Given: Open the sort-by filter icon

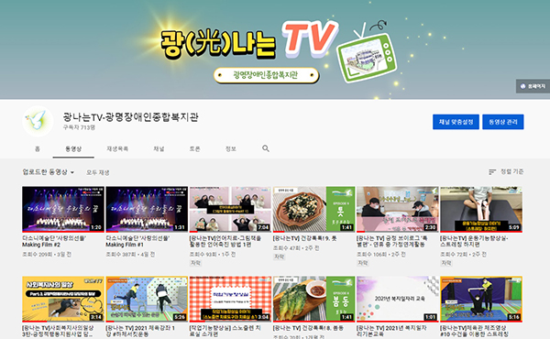Looking at the screenshot, I should (492, 171).
